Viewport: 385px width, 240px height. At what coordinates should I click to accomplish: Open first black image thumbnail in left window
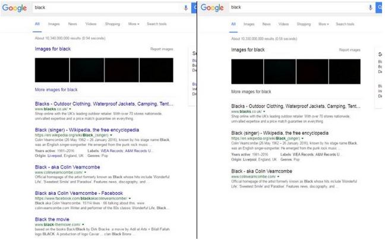click(x=52, y=70)
